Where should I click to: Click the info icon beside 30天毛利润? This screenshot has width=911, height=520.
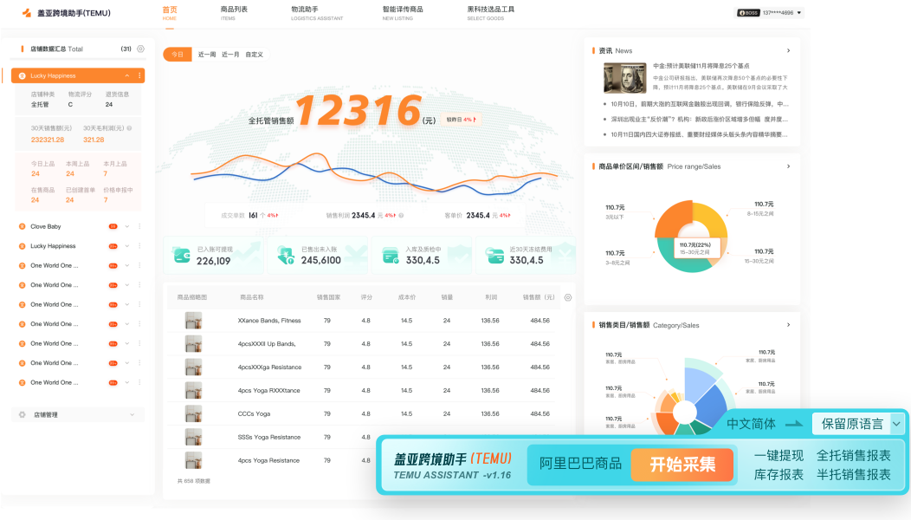pyautogui.click(x=129, y=128)
